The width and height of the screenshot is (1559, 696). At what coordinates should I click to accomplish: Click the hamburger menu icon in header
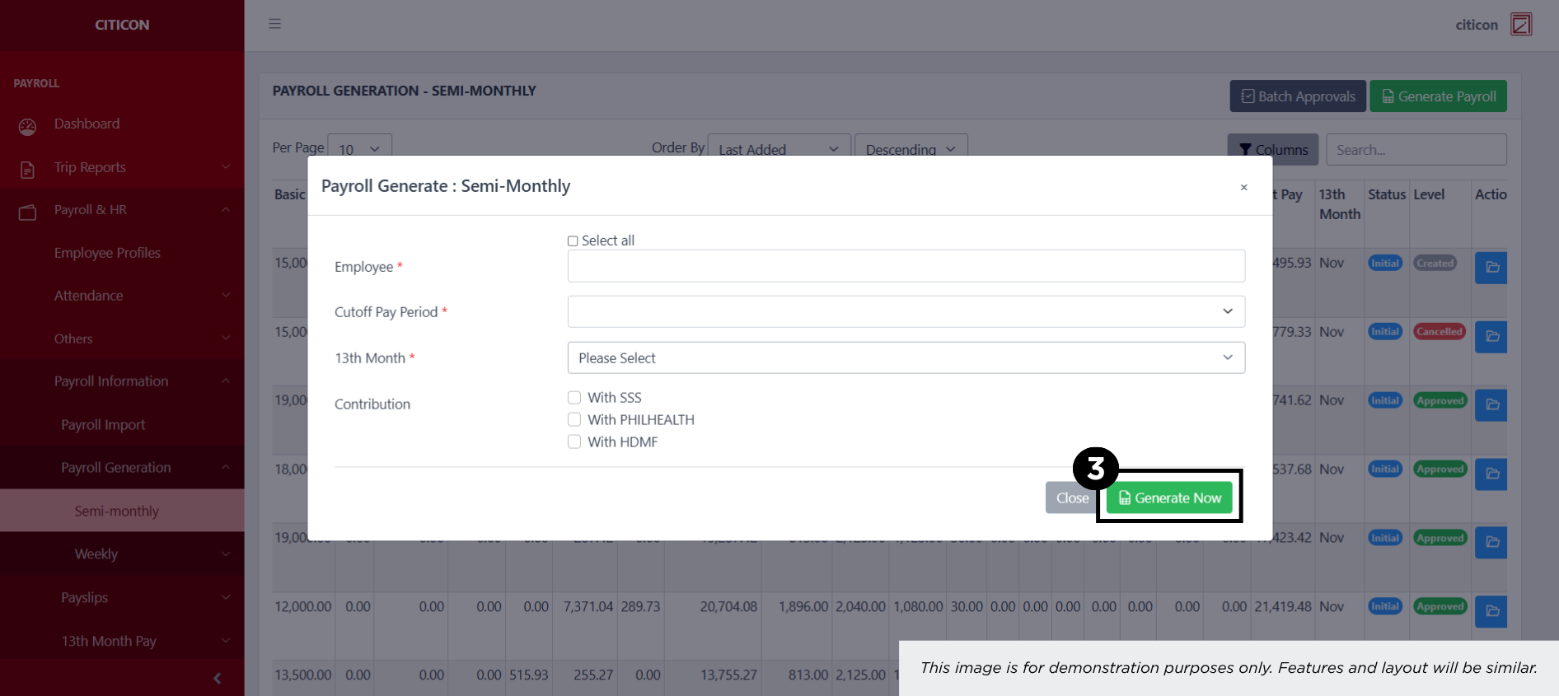click(274, 24)
